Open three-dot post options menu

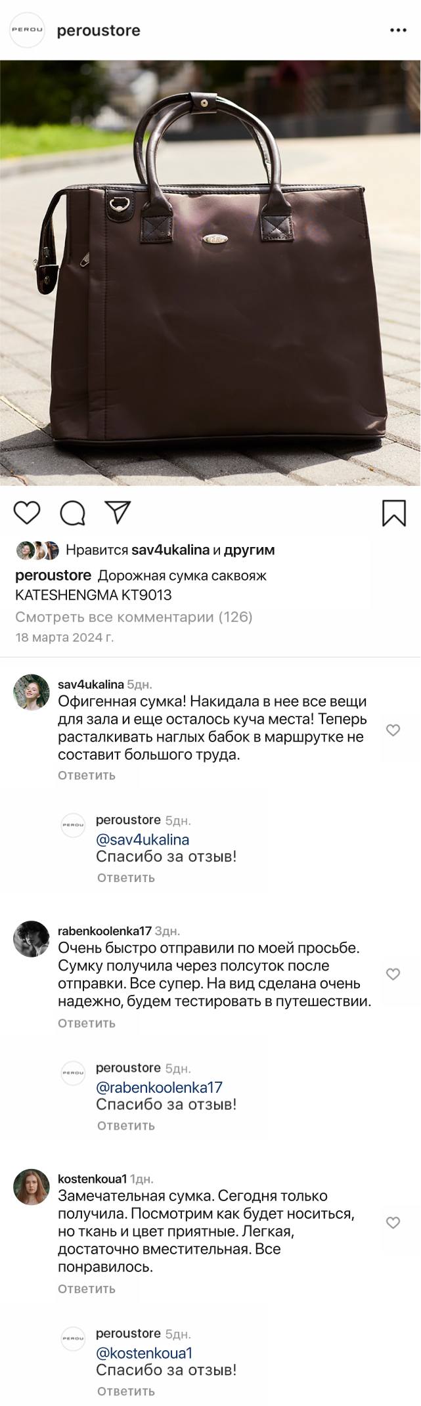(398, 30)
